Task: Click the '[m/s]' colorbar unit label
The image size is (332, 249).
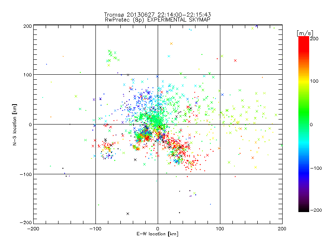Action: pos(305,33)
